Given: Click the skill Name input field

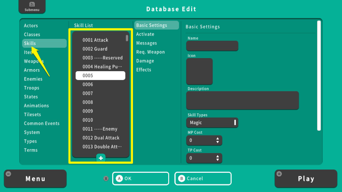Looking at the screenshot, I should coord(212,46).
